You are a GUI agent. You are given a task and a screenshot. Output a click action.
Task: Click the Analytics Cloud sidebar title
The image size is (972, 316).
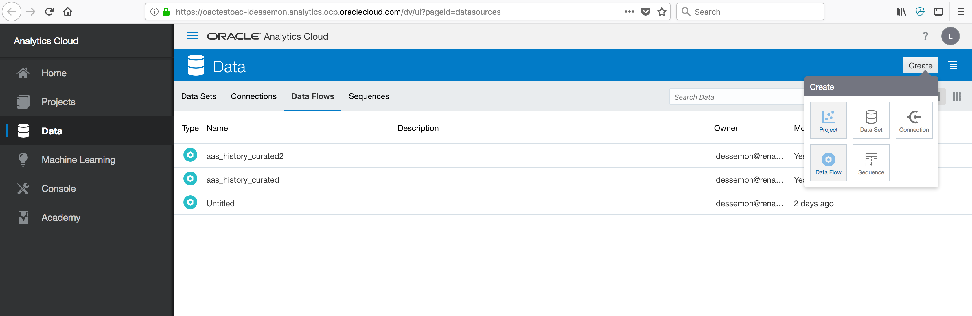tap(46, 41)
